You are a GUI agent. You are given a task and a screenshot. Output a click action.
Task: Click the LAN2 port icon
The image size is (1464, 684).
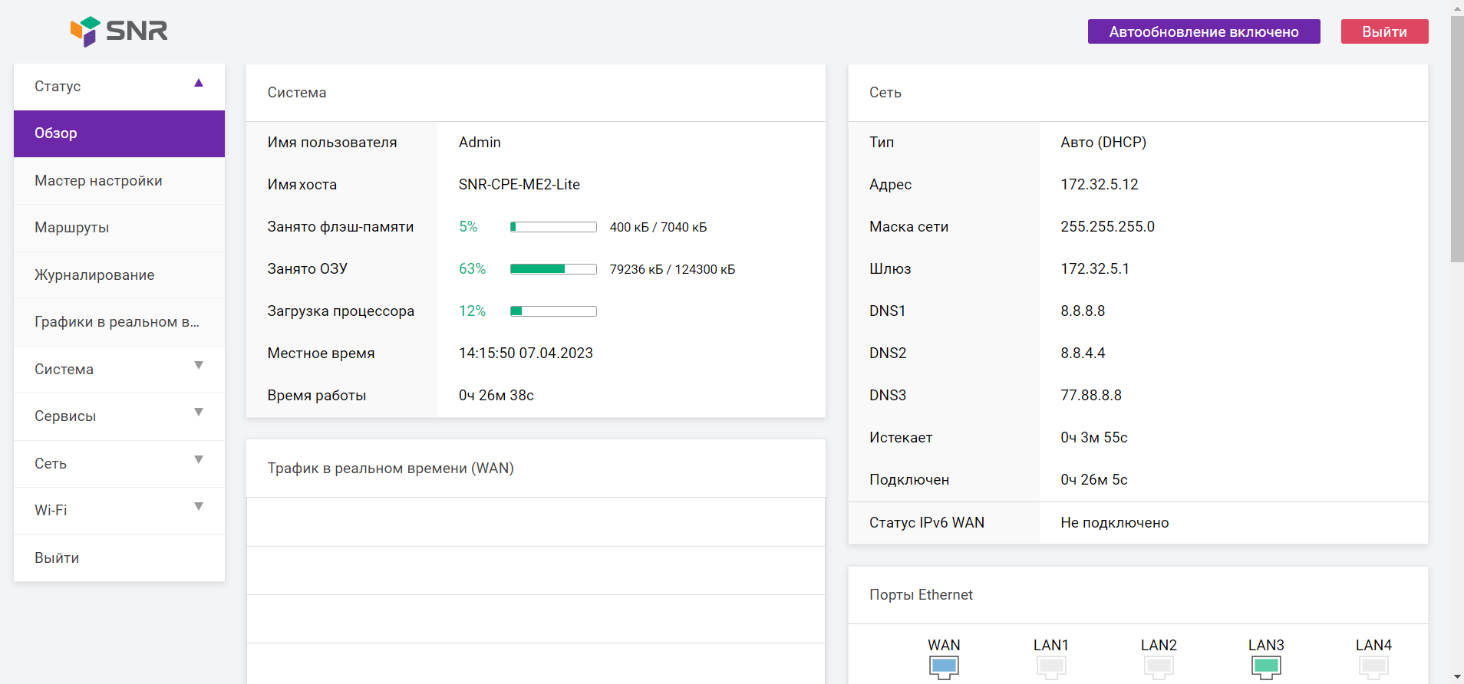(1159, 666)
